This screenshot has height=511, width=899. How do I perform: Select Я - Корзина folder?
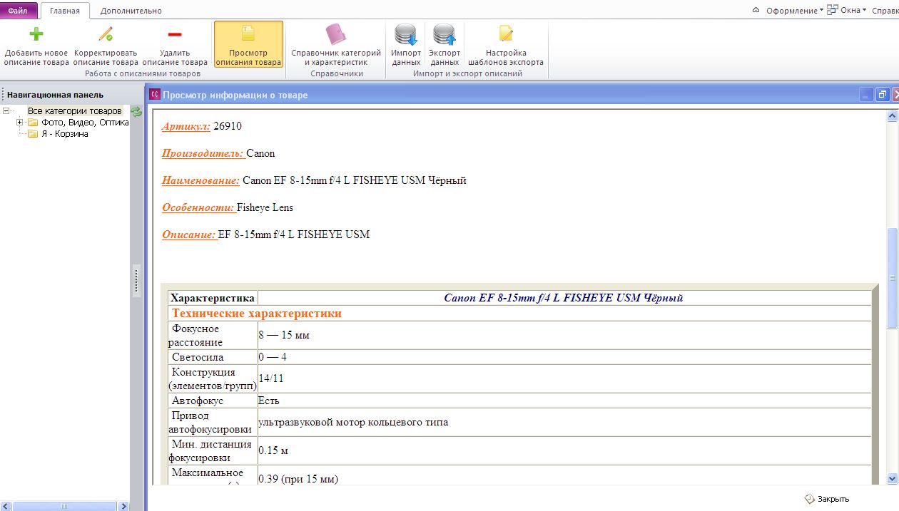click(x=65, y=134)
